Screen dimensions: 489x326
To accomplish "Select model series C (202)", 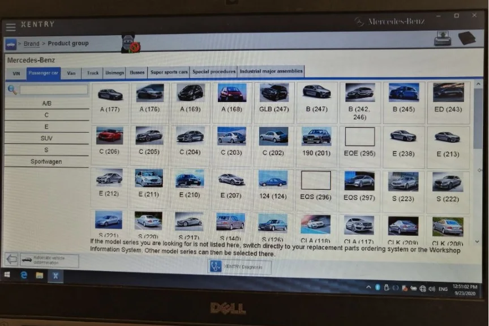I will 273,147.
